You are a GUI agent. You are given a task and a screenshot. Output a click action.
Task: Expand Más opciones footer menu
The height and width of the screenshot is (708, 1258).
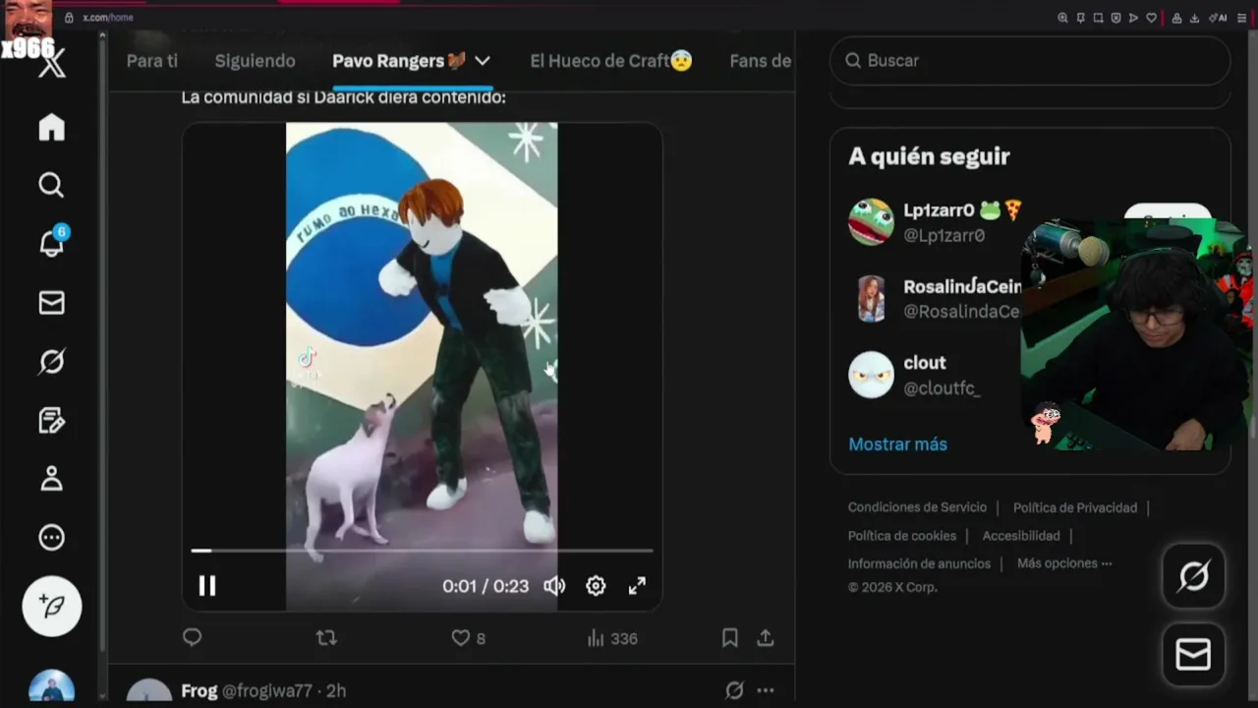(1064, 563)
